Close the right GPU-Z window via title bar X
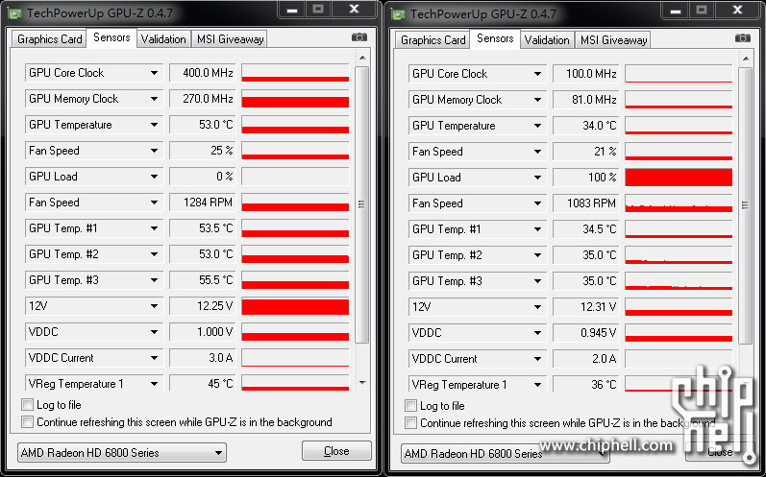Screen dimensions: 766x477 tap(738, 10)
